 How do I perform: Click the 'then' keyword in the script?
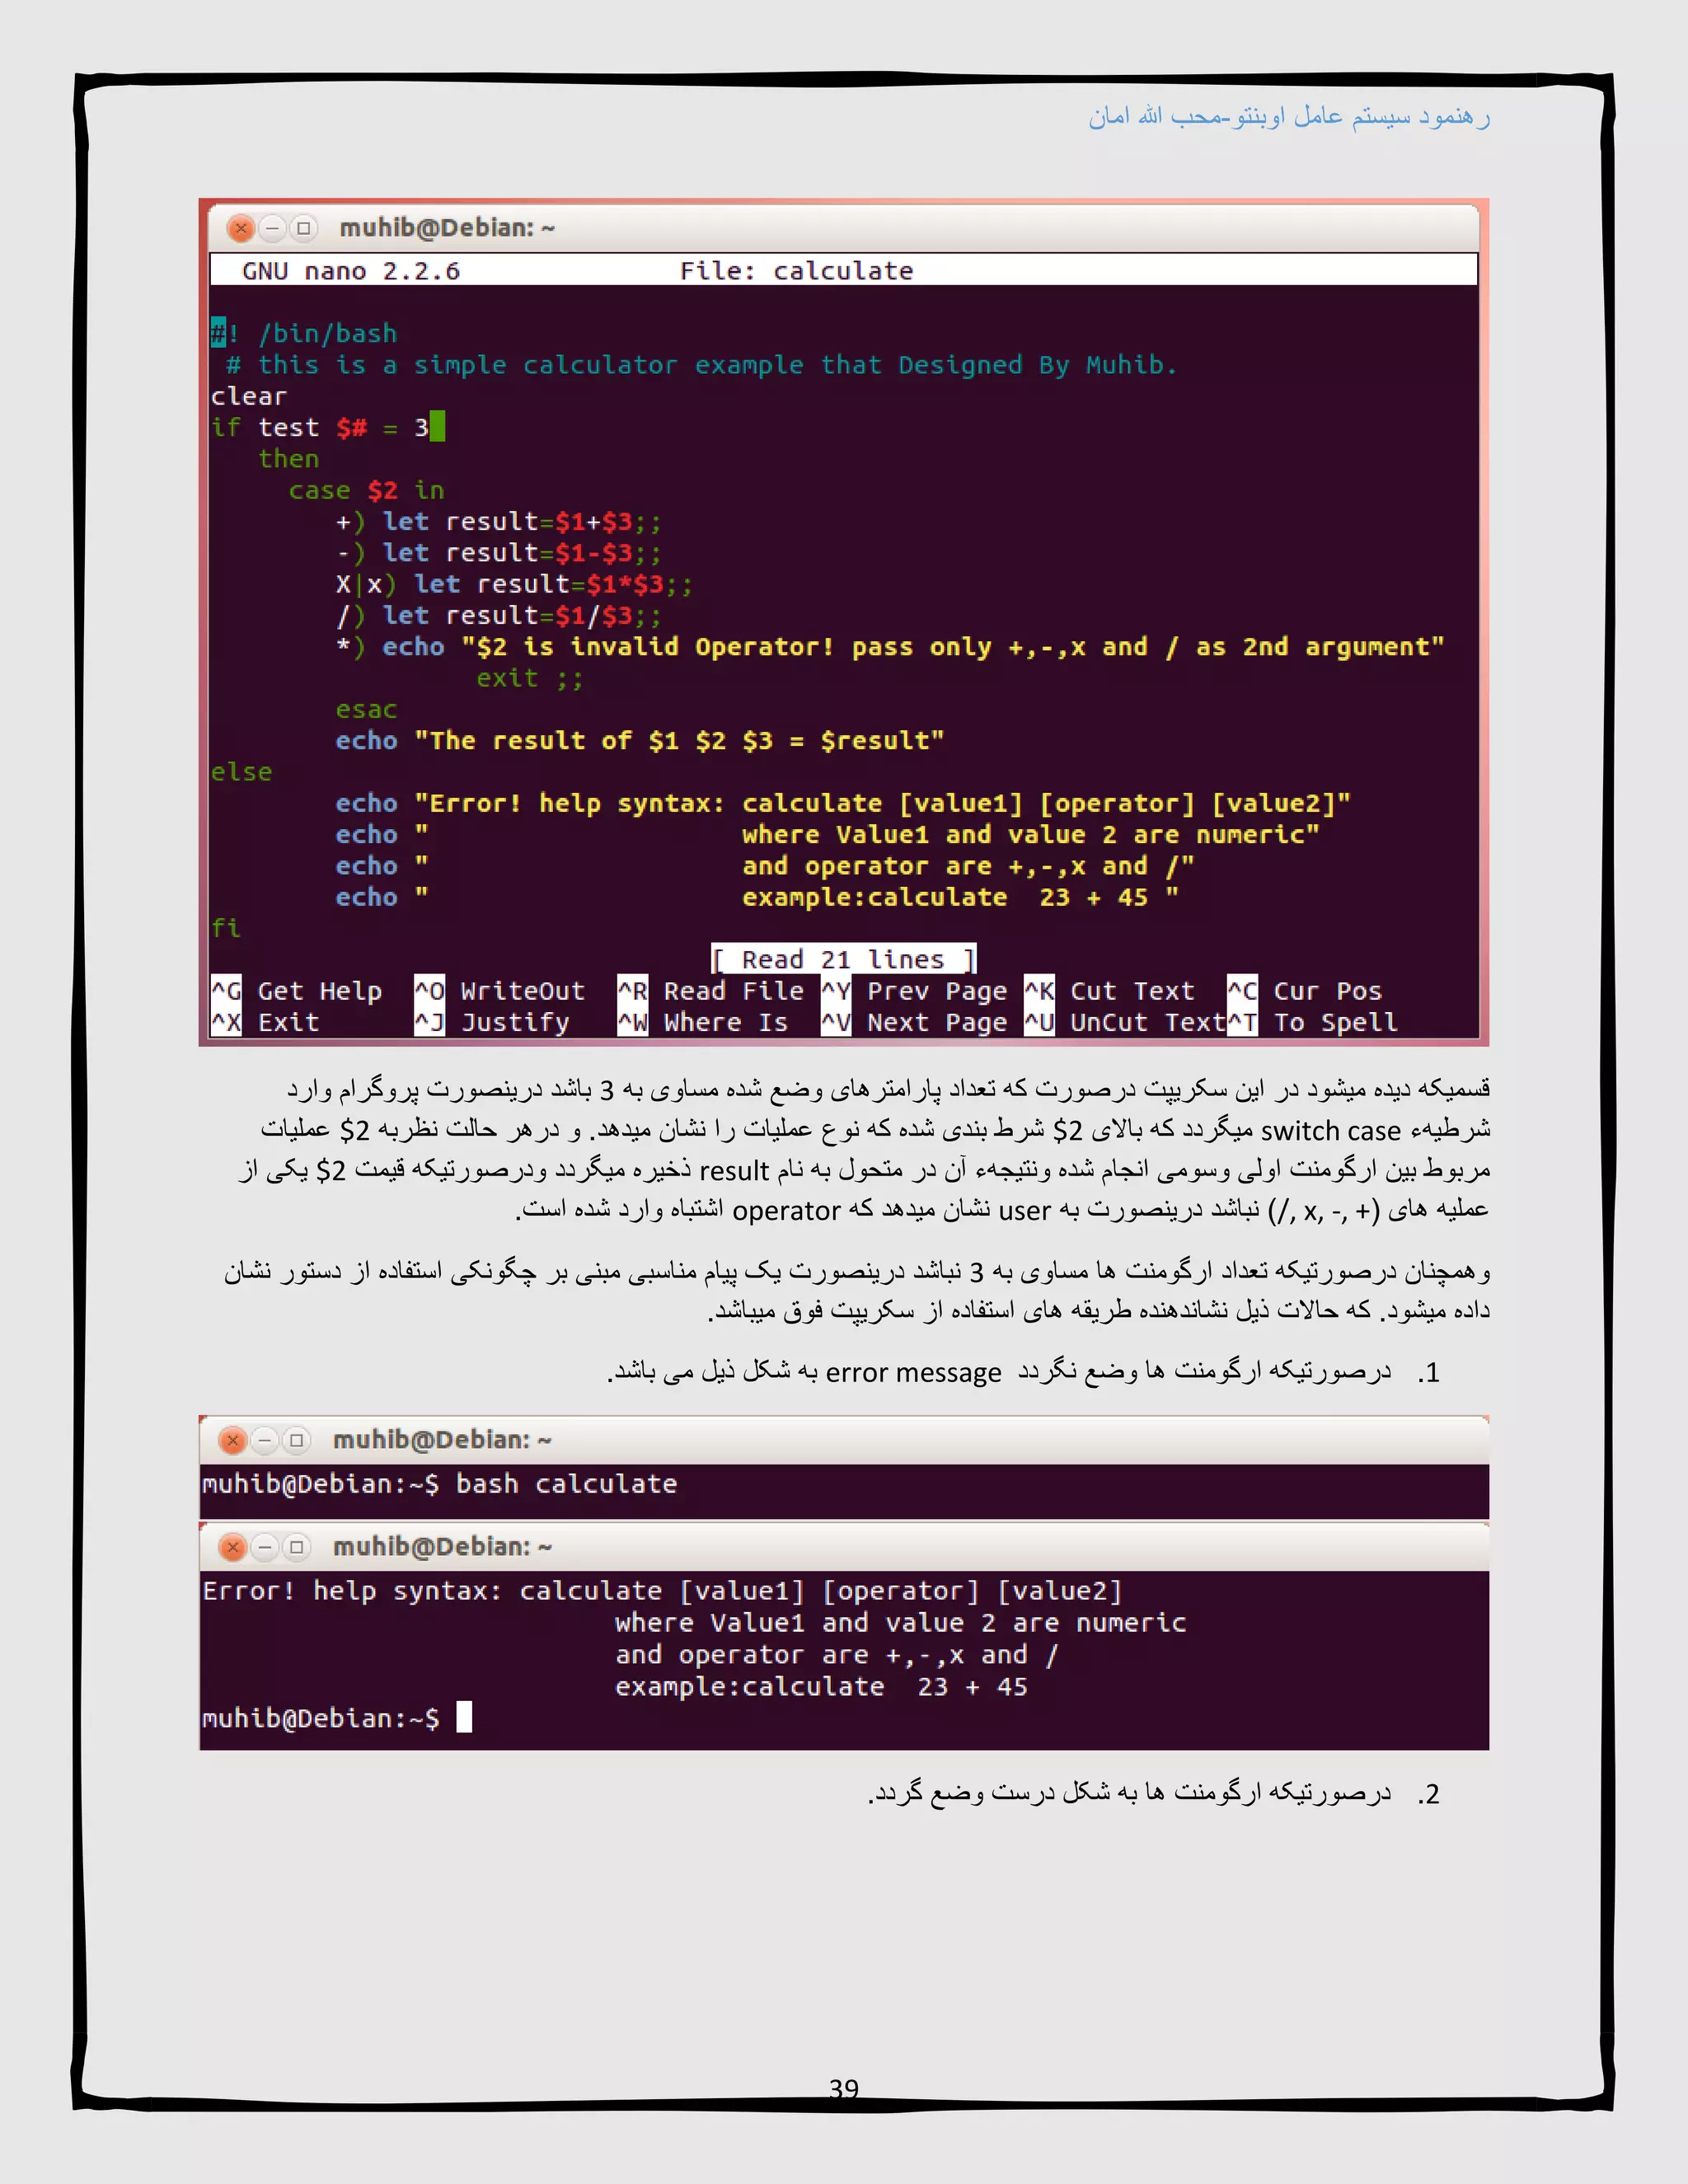[x=288, y=459]
